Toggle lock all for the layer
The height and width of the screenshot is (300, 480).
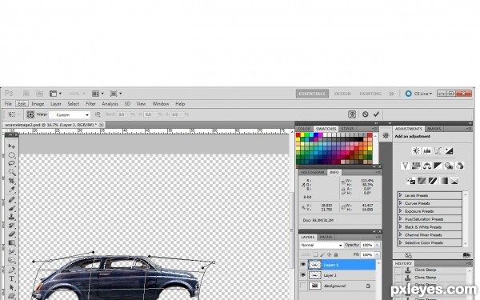[336, 254]
